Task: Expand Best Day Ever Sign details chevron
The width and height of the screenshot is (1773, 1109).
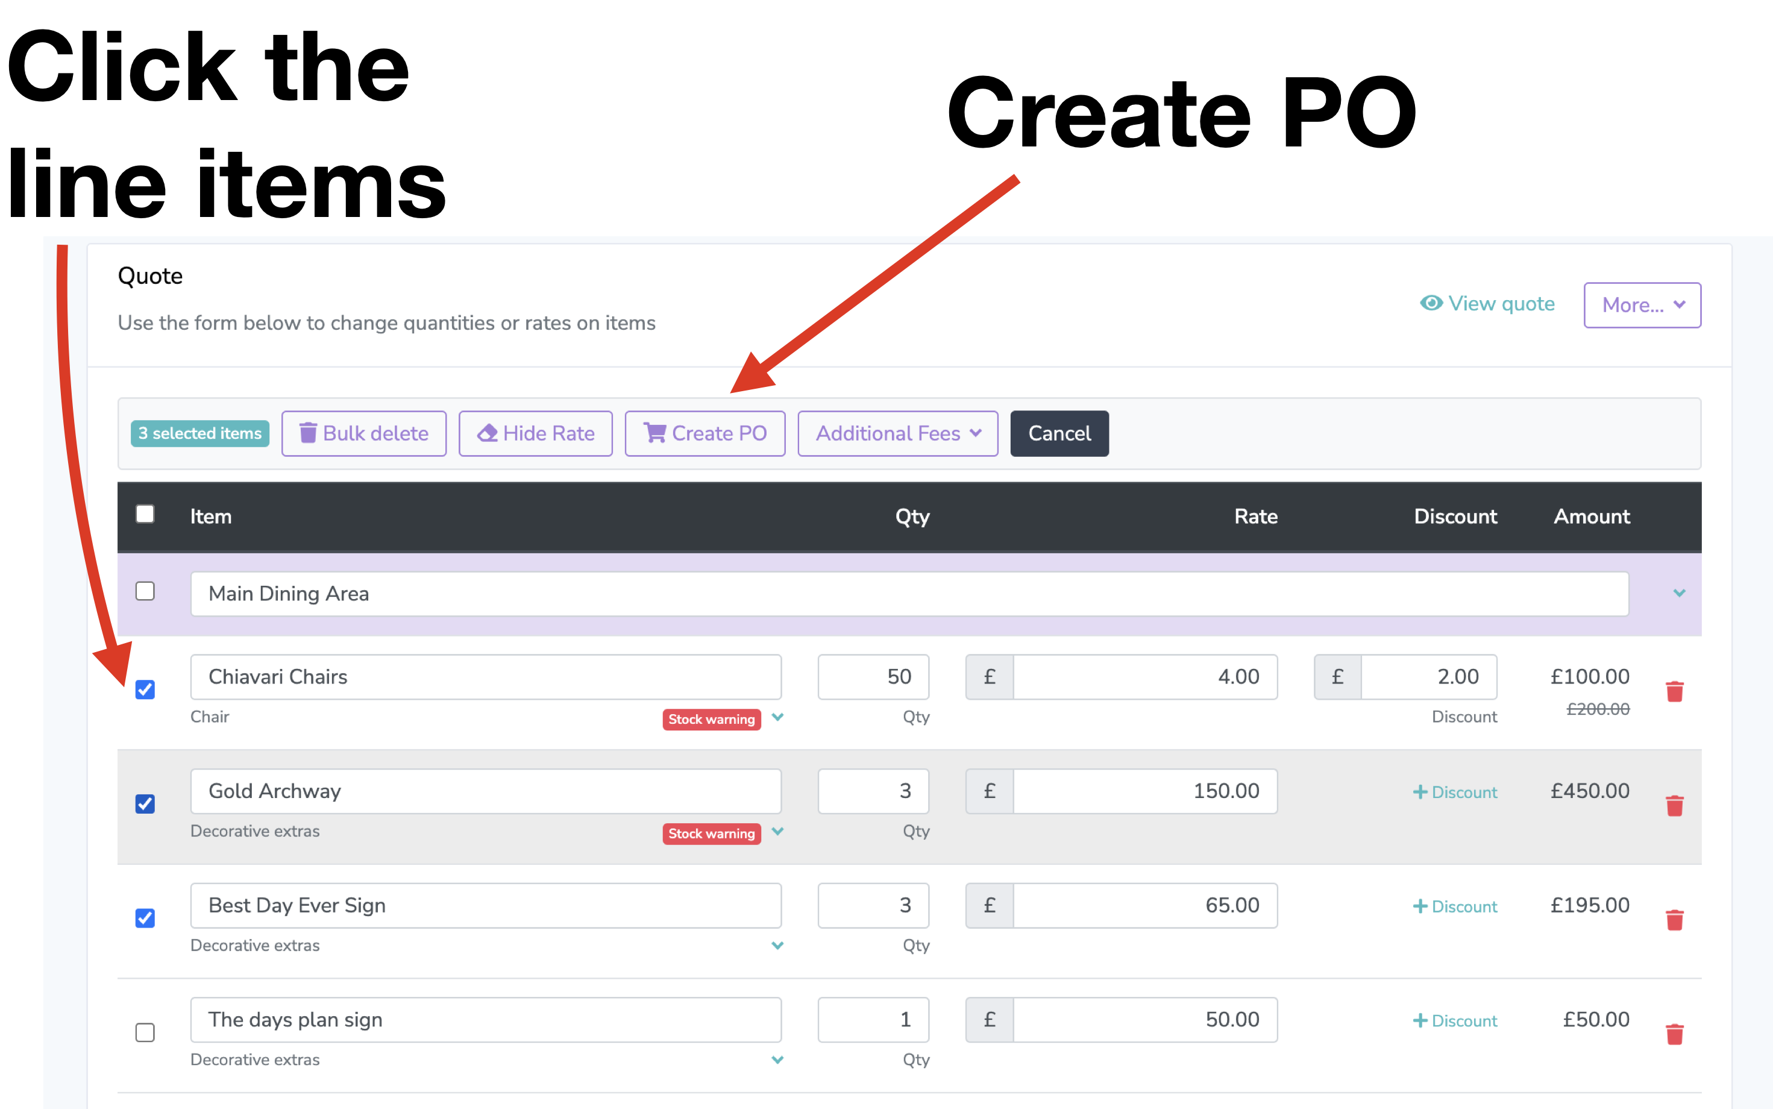Action: (778, 946)
